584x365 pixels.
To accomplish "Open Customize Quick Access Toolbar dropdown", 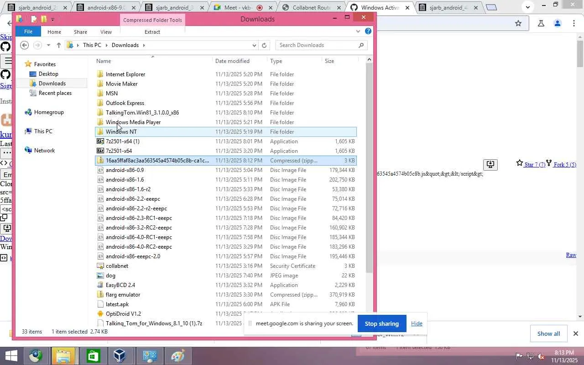I will [x=52, y=19].
